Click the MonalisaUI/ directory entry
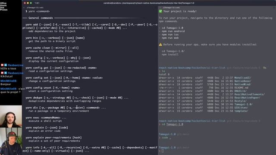 (243, 77)
